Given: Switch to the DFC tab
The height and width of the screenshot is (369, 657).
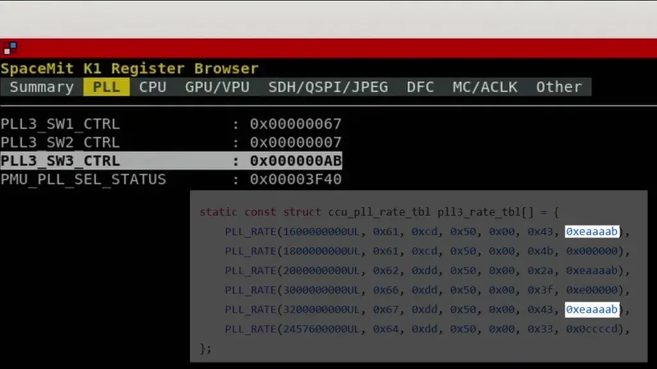Looking at the screenshot, I should (420, 86).
